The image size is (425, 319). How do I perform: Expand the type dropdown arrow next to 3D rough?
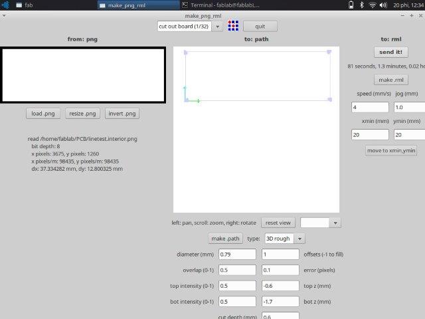point(299,239)
